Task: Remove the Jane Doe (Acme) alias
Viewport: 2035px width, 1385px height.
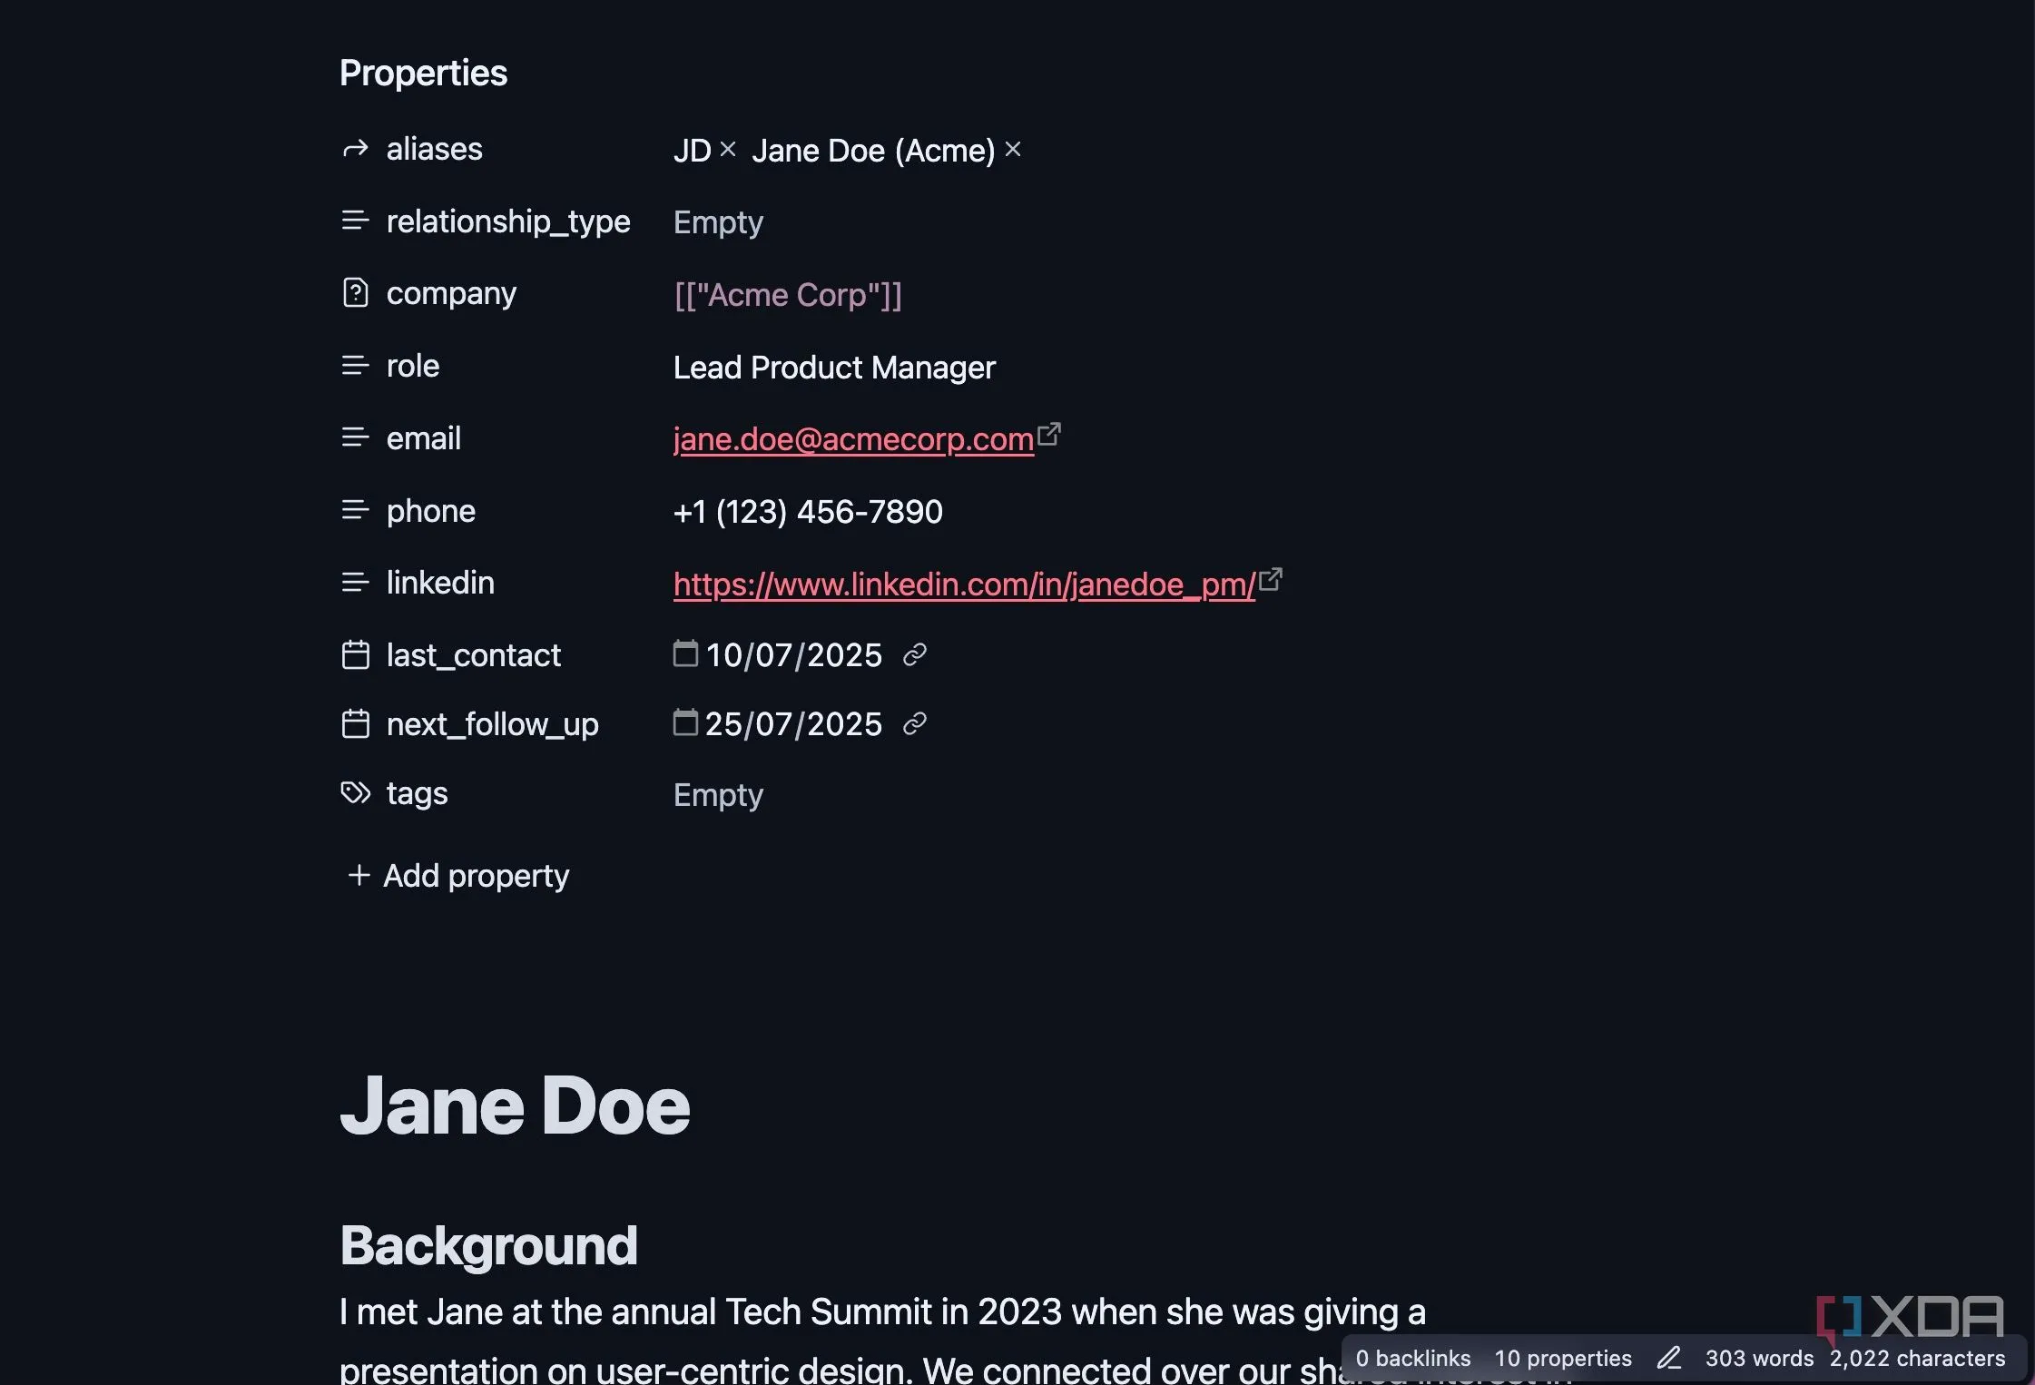Action: (1013, 149)
